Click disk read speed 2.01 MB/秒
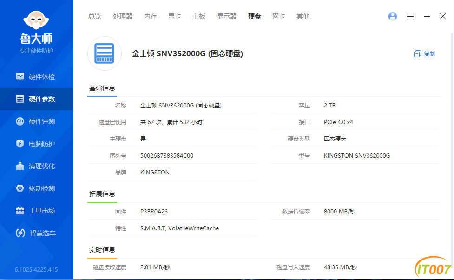Viewport: 454px width, 280px height. pyautogui.click(x=155, y=267)
